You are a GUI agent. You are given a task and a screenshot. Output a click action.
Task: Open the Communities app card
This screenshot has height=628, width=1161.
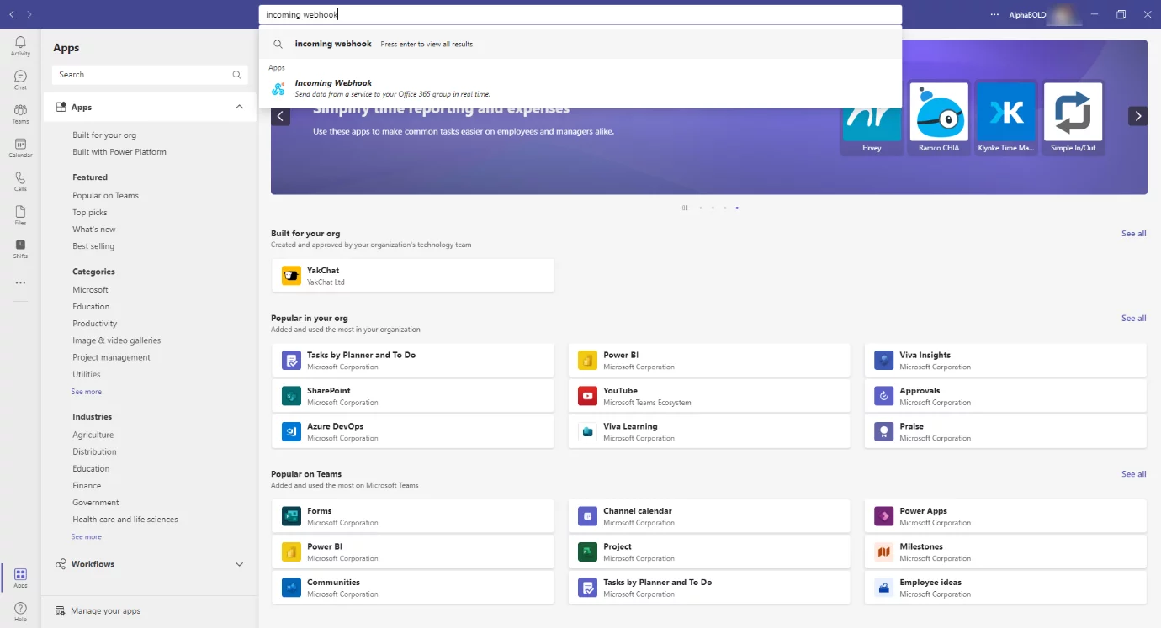tap(412, 587)
